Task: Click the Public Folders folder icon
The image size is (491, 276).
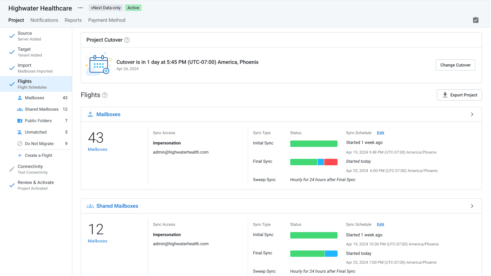Action: coord(20,121)
